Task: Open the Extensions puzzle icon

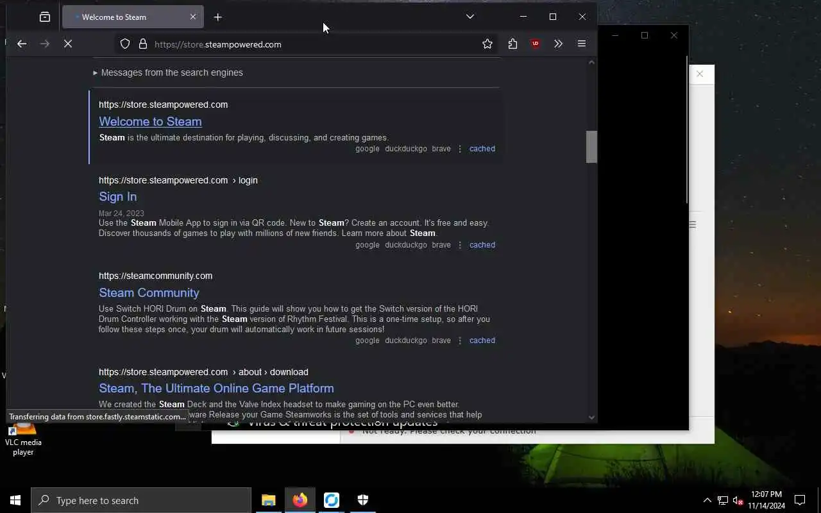Action: (512, 44)
